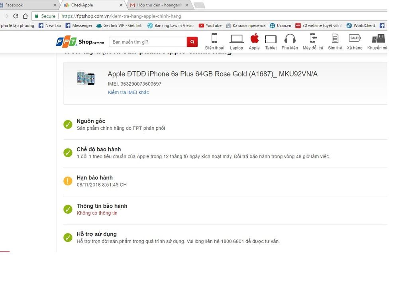Select the CheckApple browser tab
The image size is (408, 306).
[92, 5]
